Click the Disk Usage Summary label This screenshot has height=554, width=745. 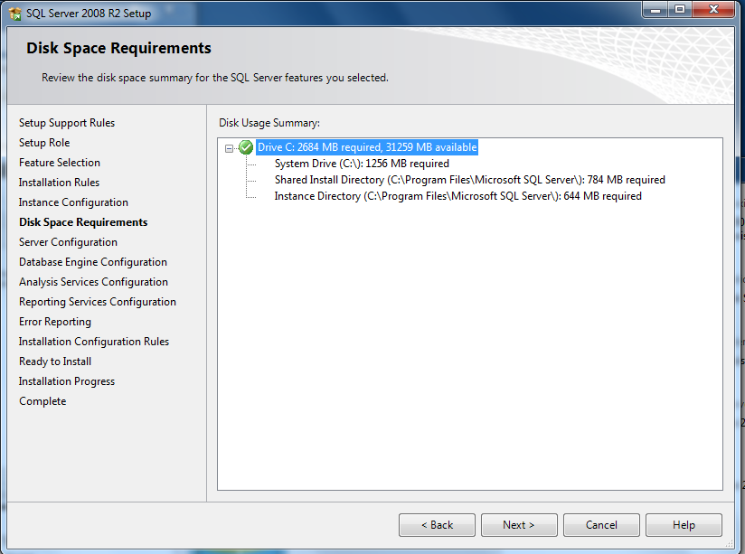click(269, 123)
